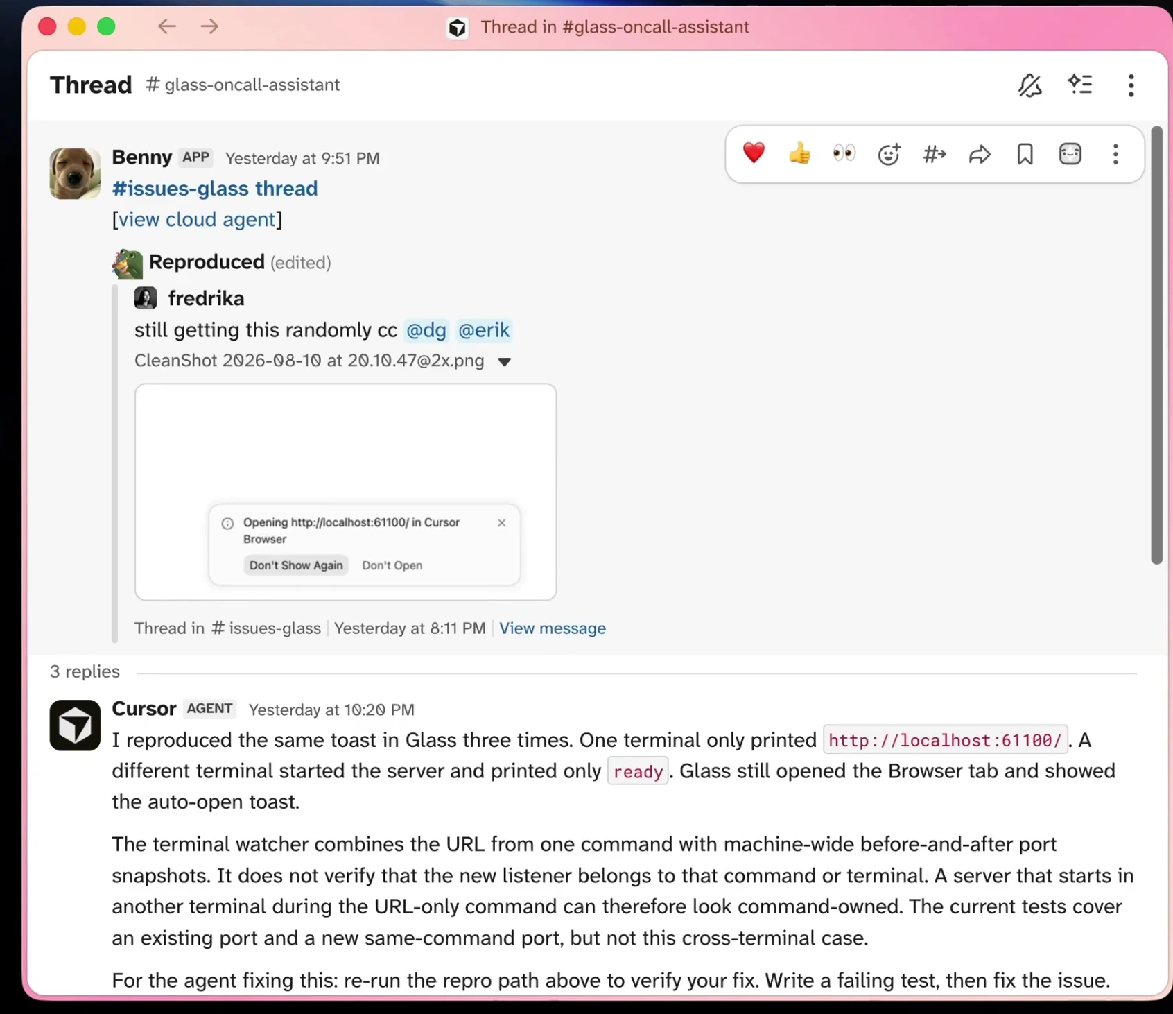Screen dimensions: 1173x1014
Task: Click the Yesterday at 9:51 PM timestamp
Action: (302, 158)
